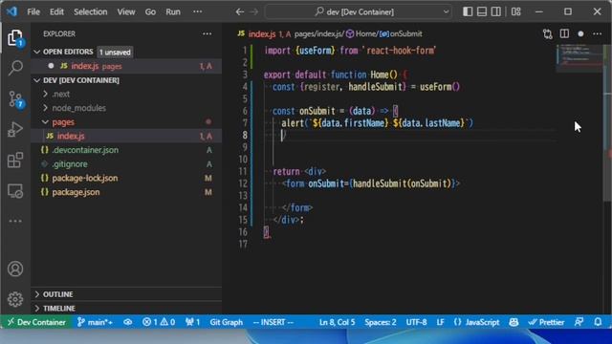Open editor More Actions menu
The width and height of the screenshot is (612, 344).
pyautogui.click(x=597, y=34)
